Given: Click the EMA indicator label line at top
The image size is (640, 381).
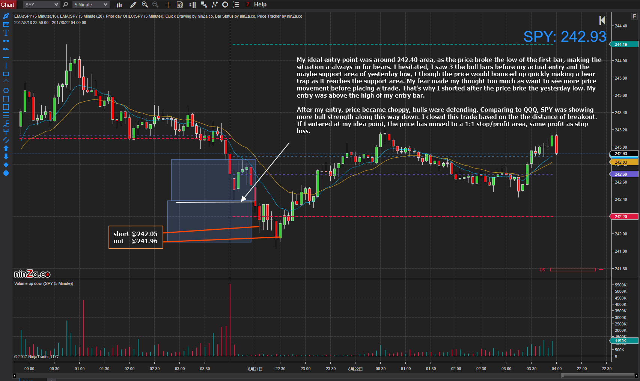Looking at the screenshot, I should click(x=158, y=16).
